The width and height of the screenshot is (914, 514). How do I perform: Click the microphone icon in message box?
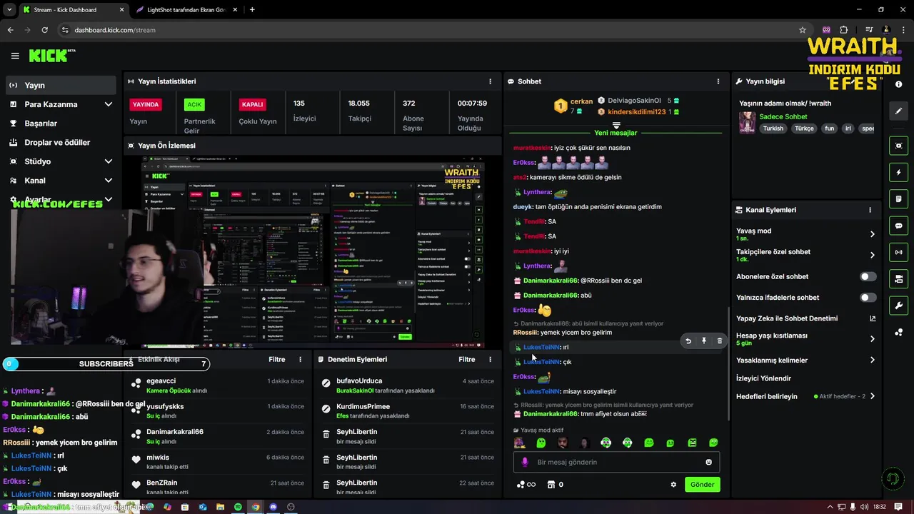[525, 462]
